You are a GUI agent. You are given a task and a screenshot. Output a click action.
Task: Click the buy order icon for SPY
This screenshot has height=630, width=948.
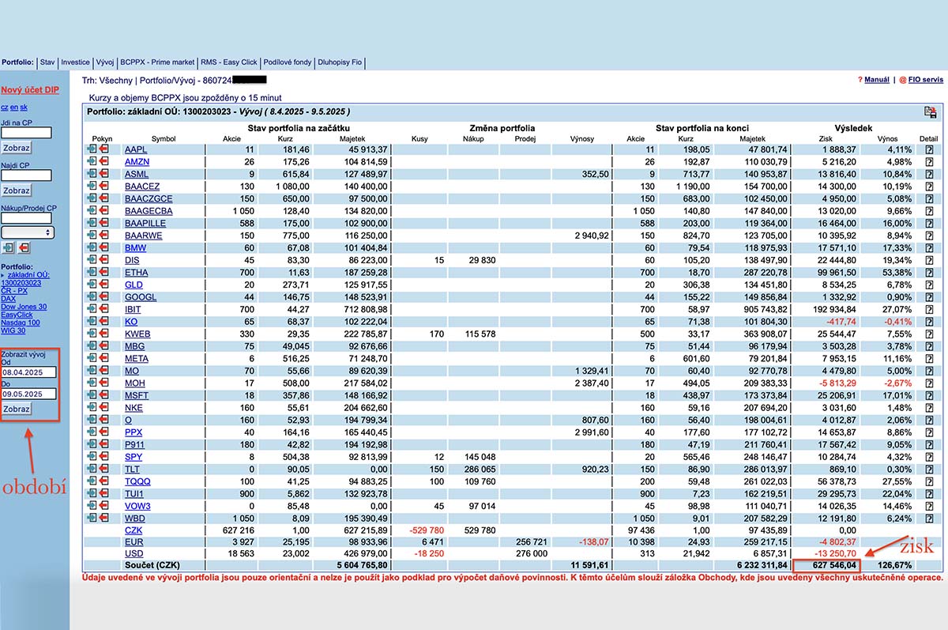coord(92,457)
